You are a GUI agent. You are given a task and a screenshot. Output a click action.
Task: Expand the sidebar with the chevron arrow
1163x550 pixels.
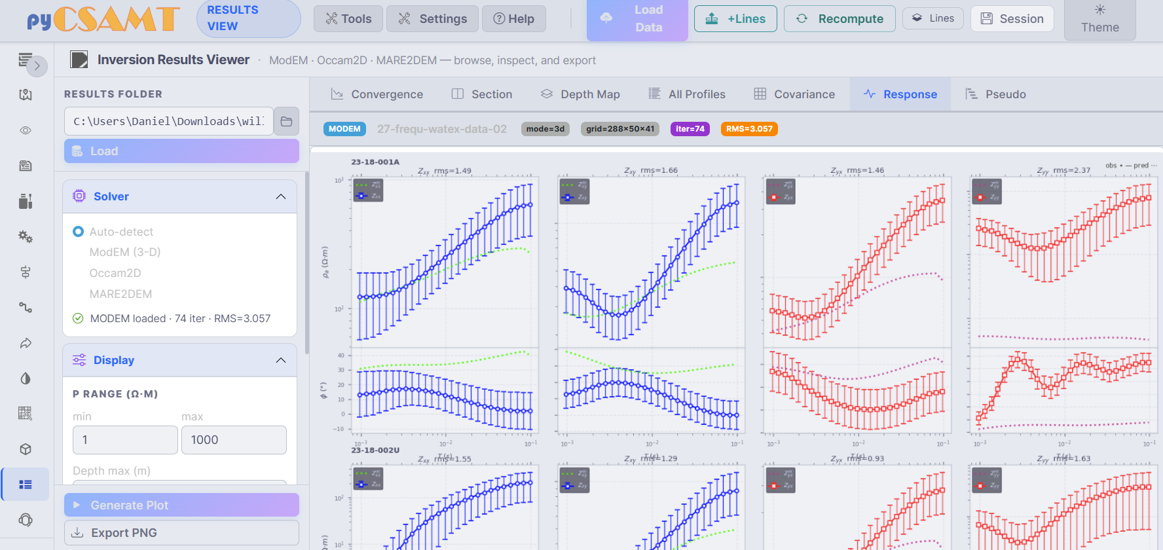(x=37, y=66)
